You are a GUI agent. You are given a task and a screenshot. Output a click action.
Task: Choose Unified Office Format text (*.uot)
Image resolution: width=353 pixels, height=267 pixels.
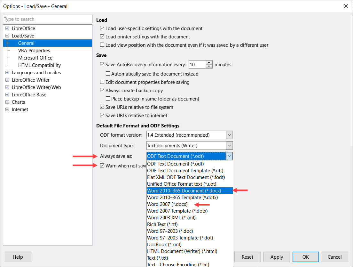(190, 184)
